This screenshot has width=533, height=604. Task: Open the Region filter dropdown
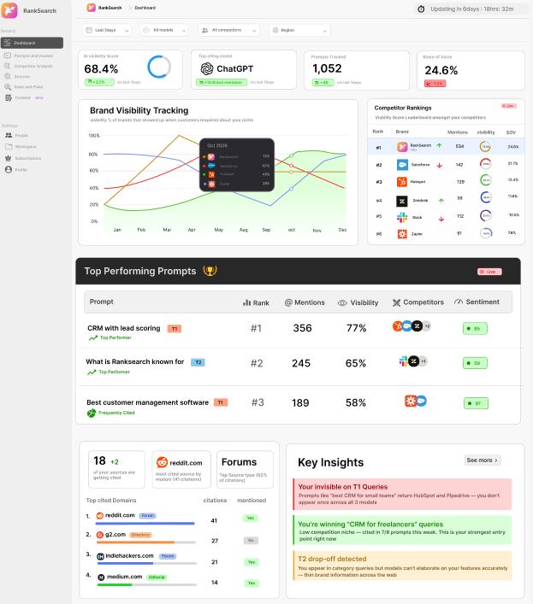(299, 30)
